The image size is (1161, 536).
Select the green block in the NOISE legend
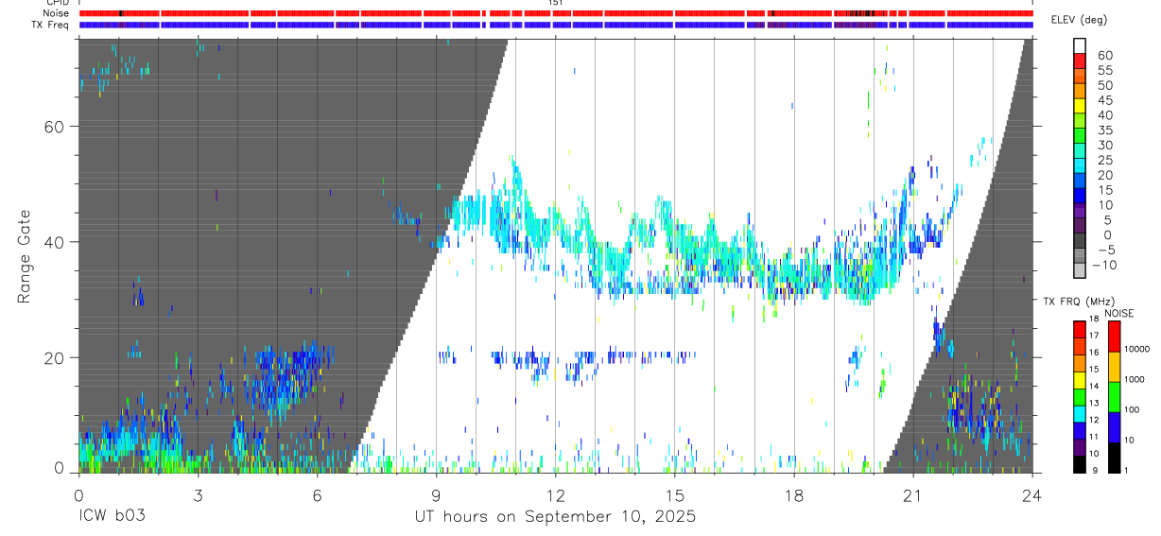[x=1113, y=397]
